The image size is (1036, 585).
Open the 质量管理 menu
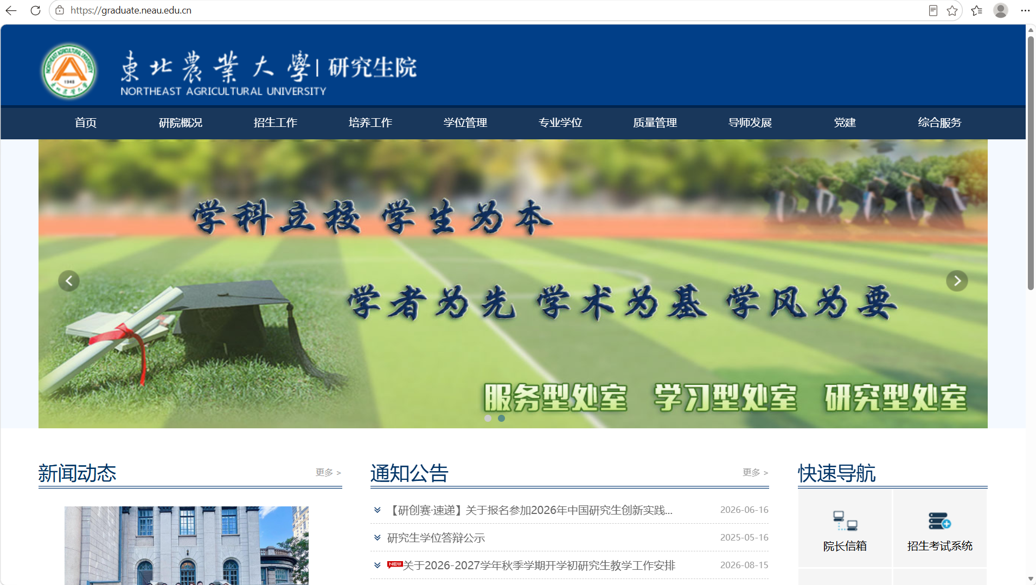click(655, 123)
